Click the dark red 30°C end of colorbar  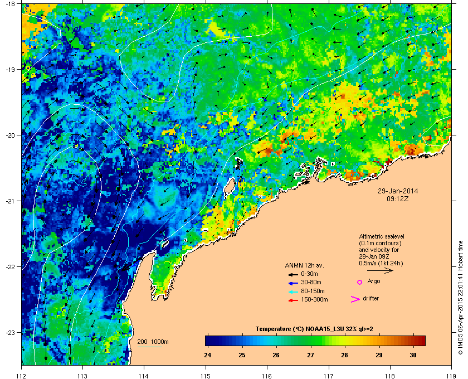(x=421, y=341)
